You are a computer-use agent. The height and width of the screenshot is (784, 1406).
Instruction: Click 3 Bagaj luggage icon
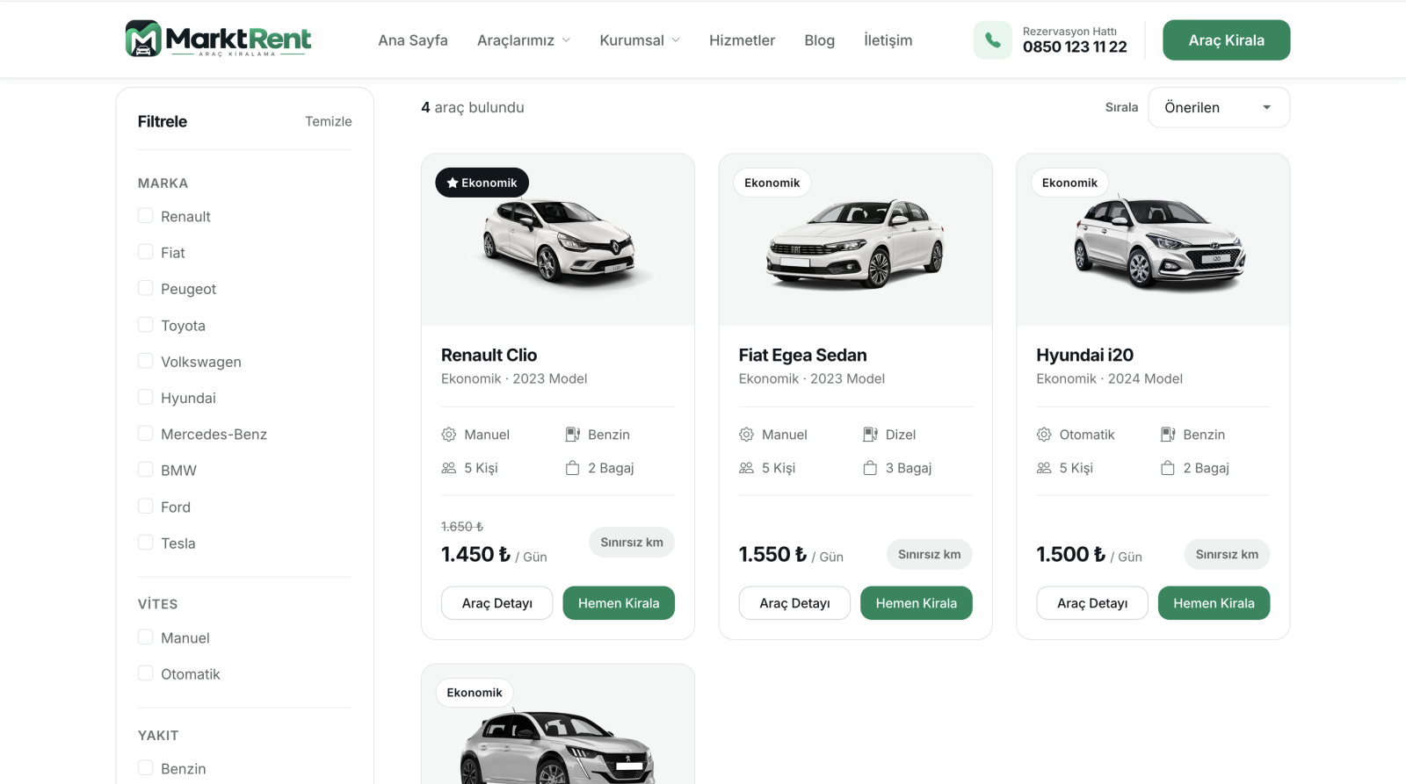870,468
